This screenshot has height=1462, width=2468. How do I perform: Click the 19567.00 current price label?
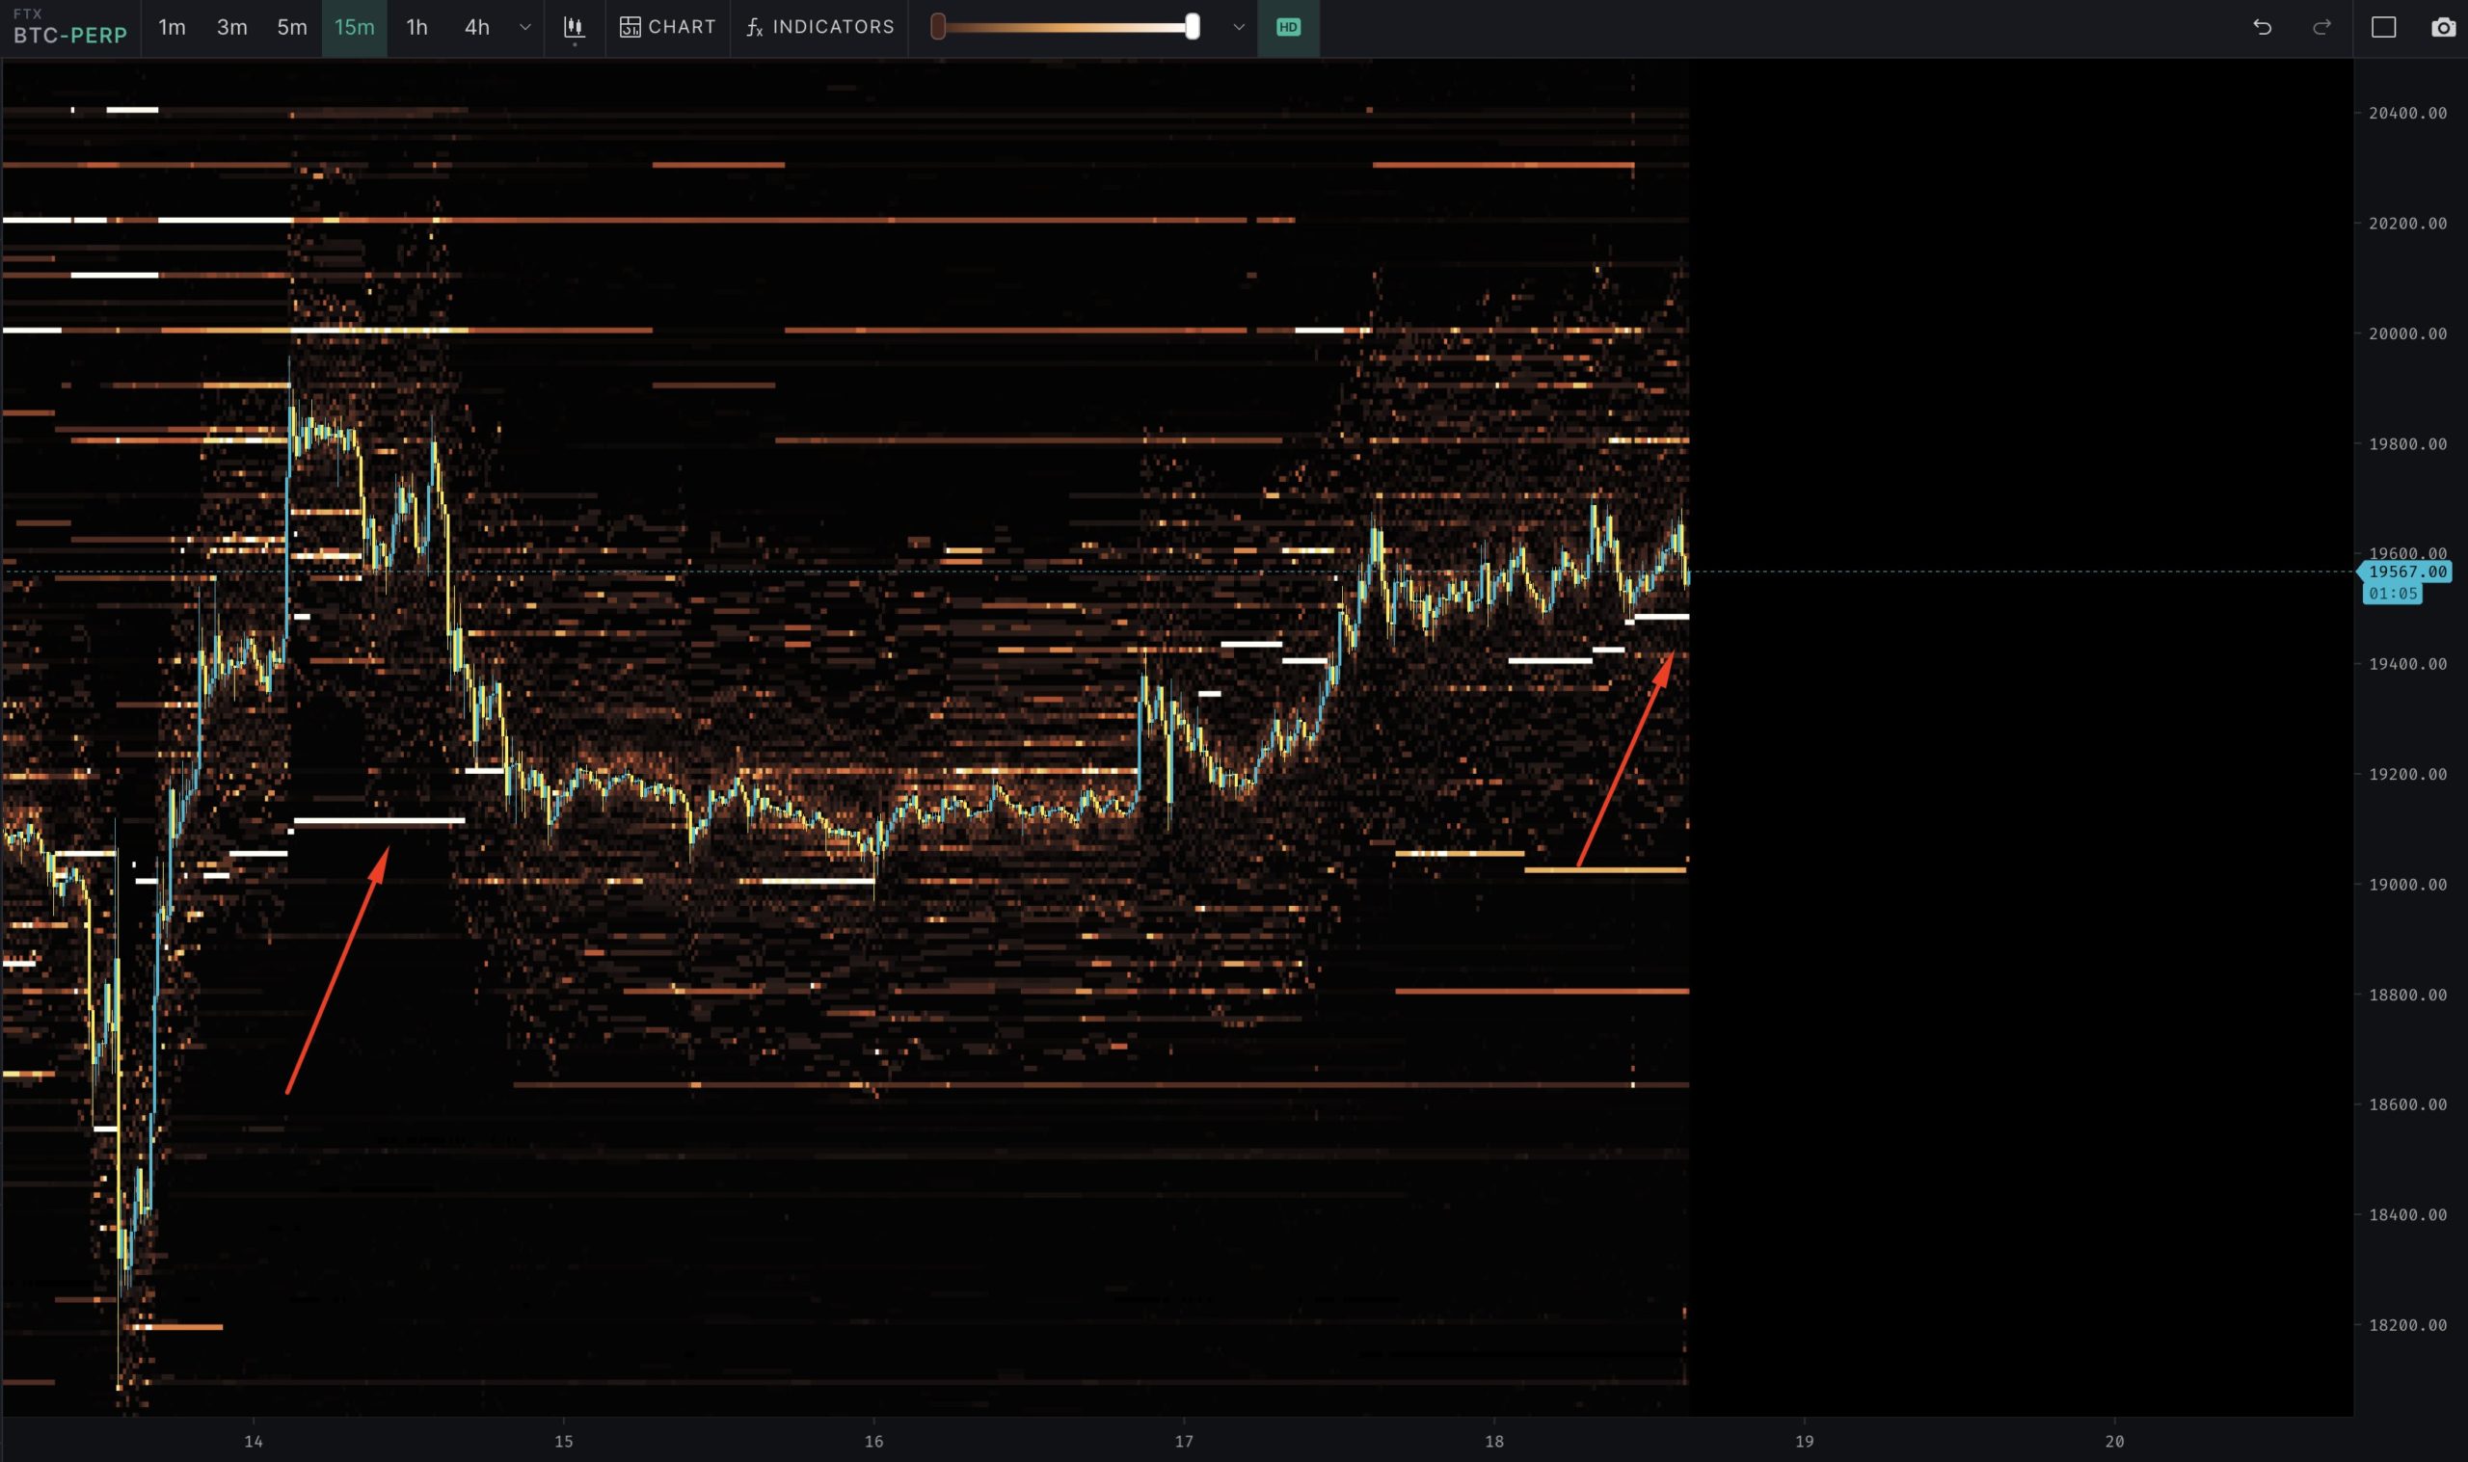2406,572
